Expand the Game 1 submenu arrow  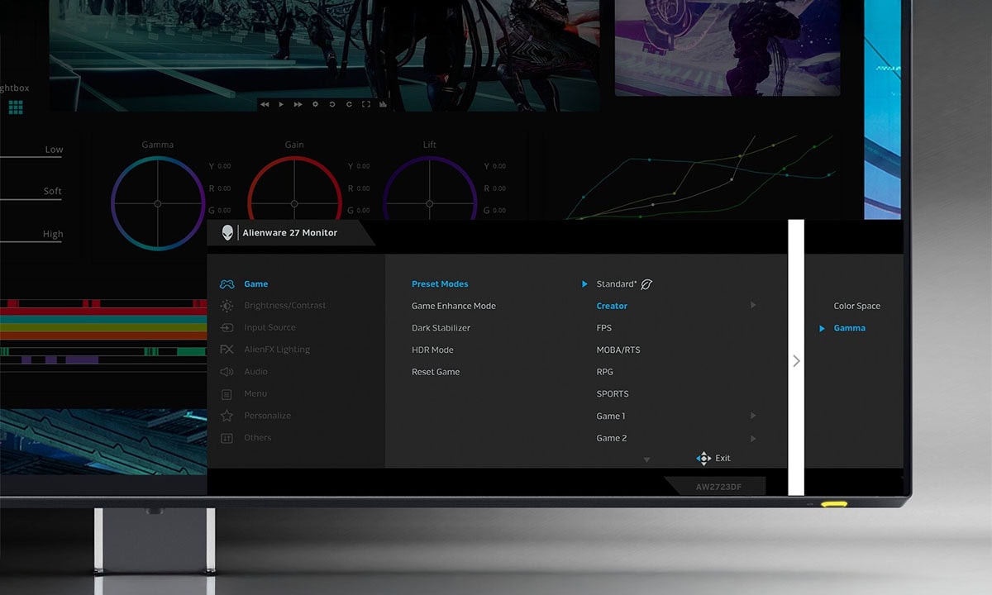(753, 416)
